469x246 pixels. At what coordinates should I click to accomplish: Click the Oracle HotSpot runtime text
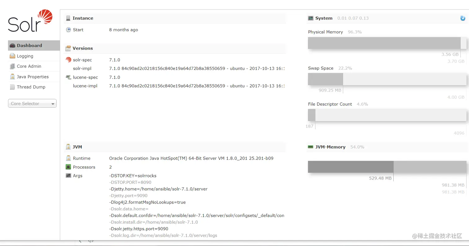click(191, 158)
